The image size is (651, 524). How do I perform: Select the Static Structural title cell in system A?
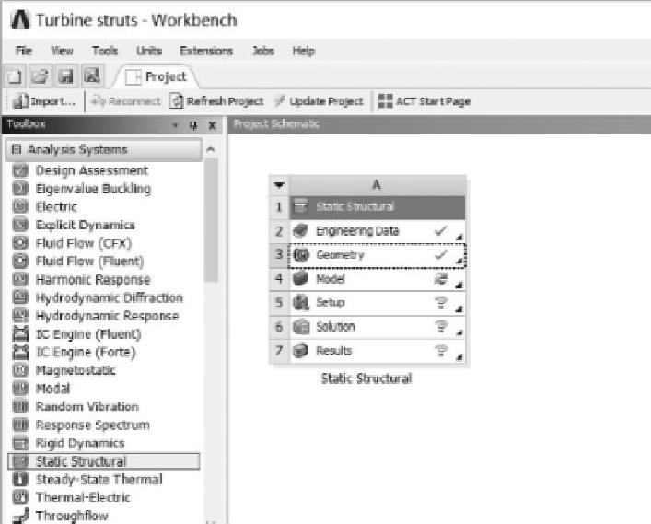[377, 207]
